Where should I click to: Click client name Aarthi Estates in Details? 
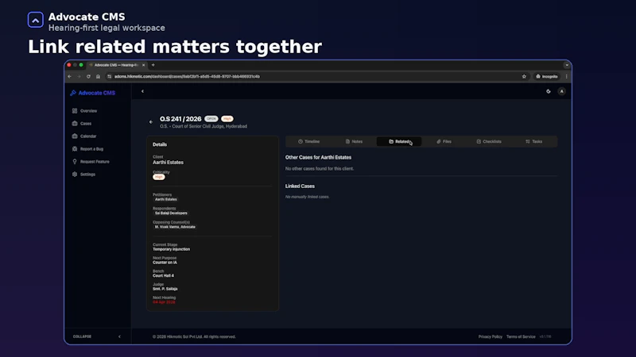tap(168, 163)
